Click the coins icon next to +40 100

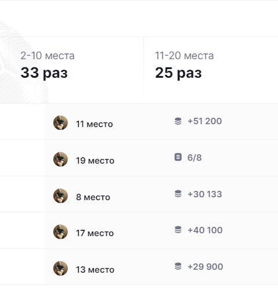[x=178, y=230]
